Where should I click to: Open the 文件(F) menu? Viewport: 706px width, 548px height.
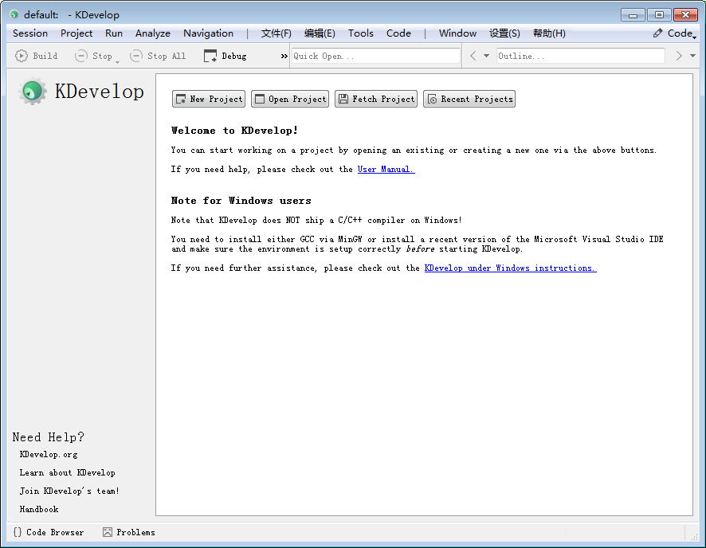(x=276, y=33)
